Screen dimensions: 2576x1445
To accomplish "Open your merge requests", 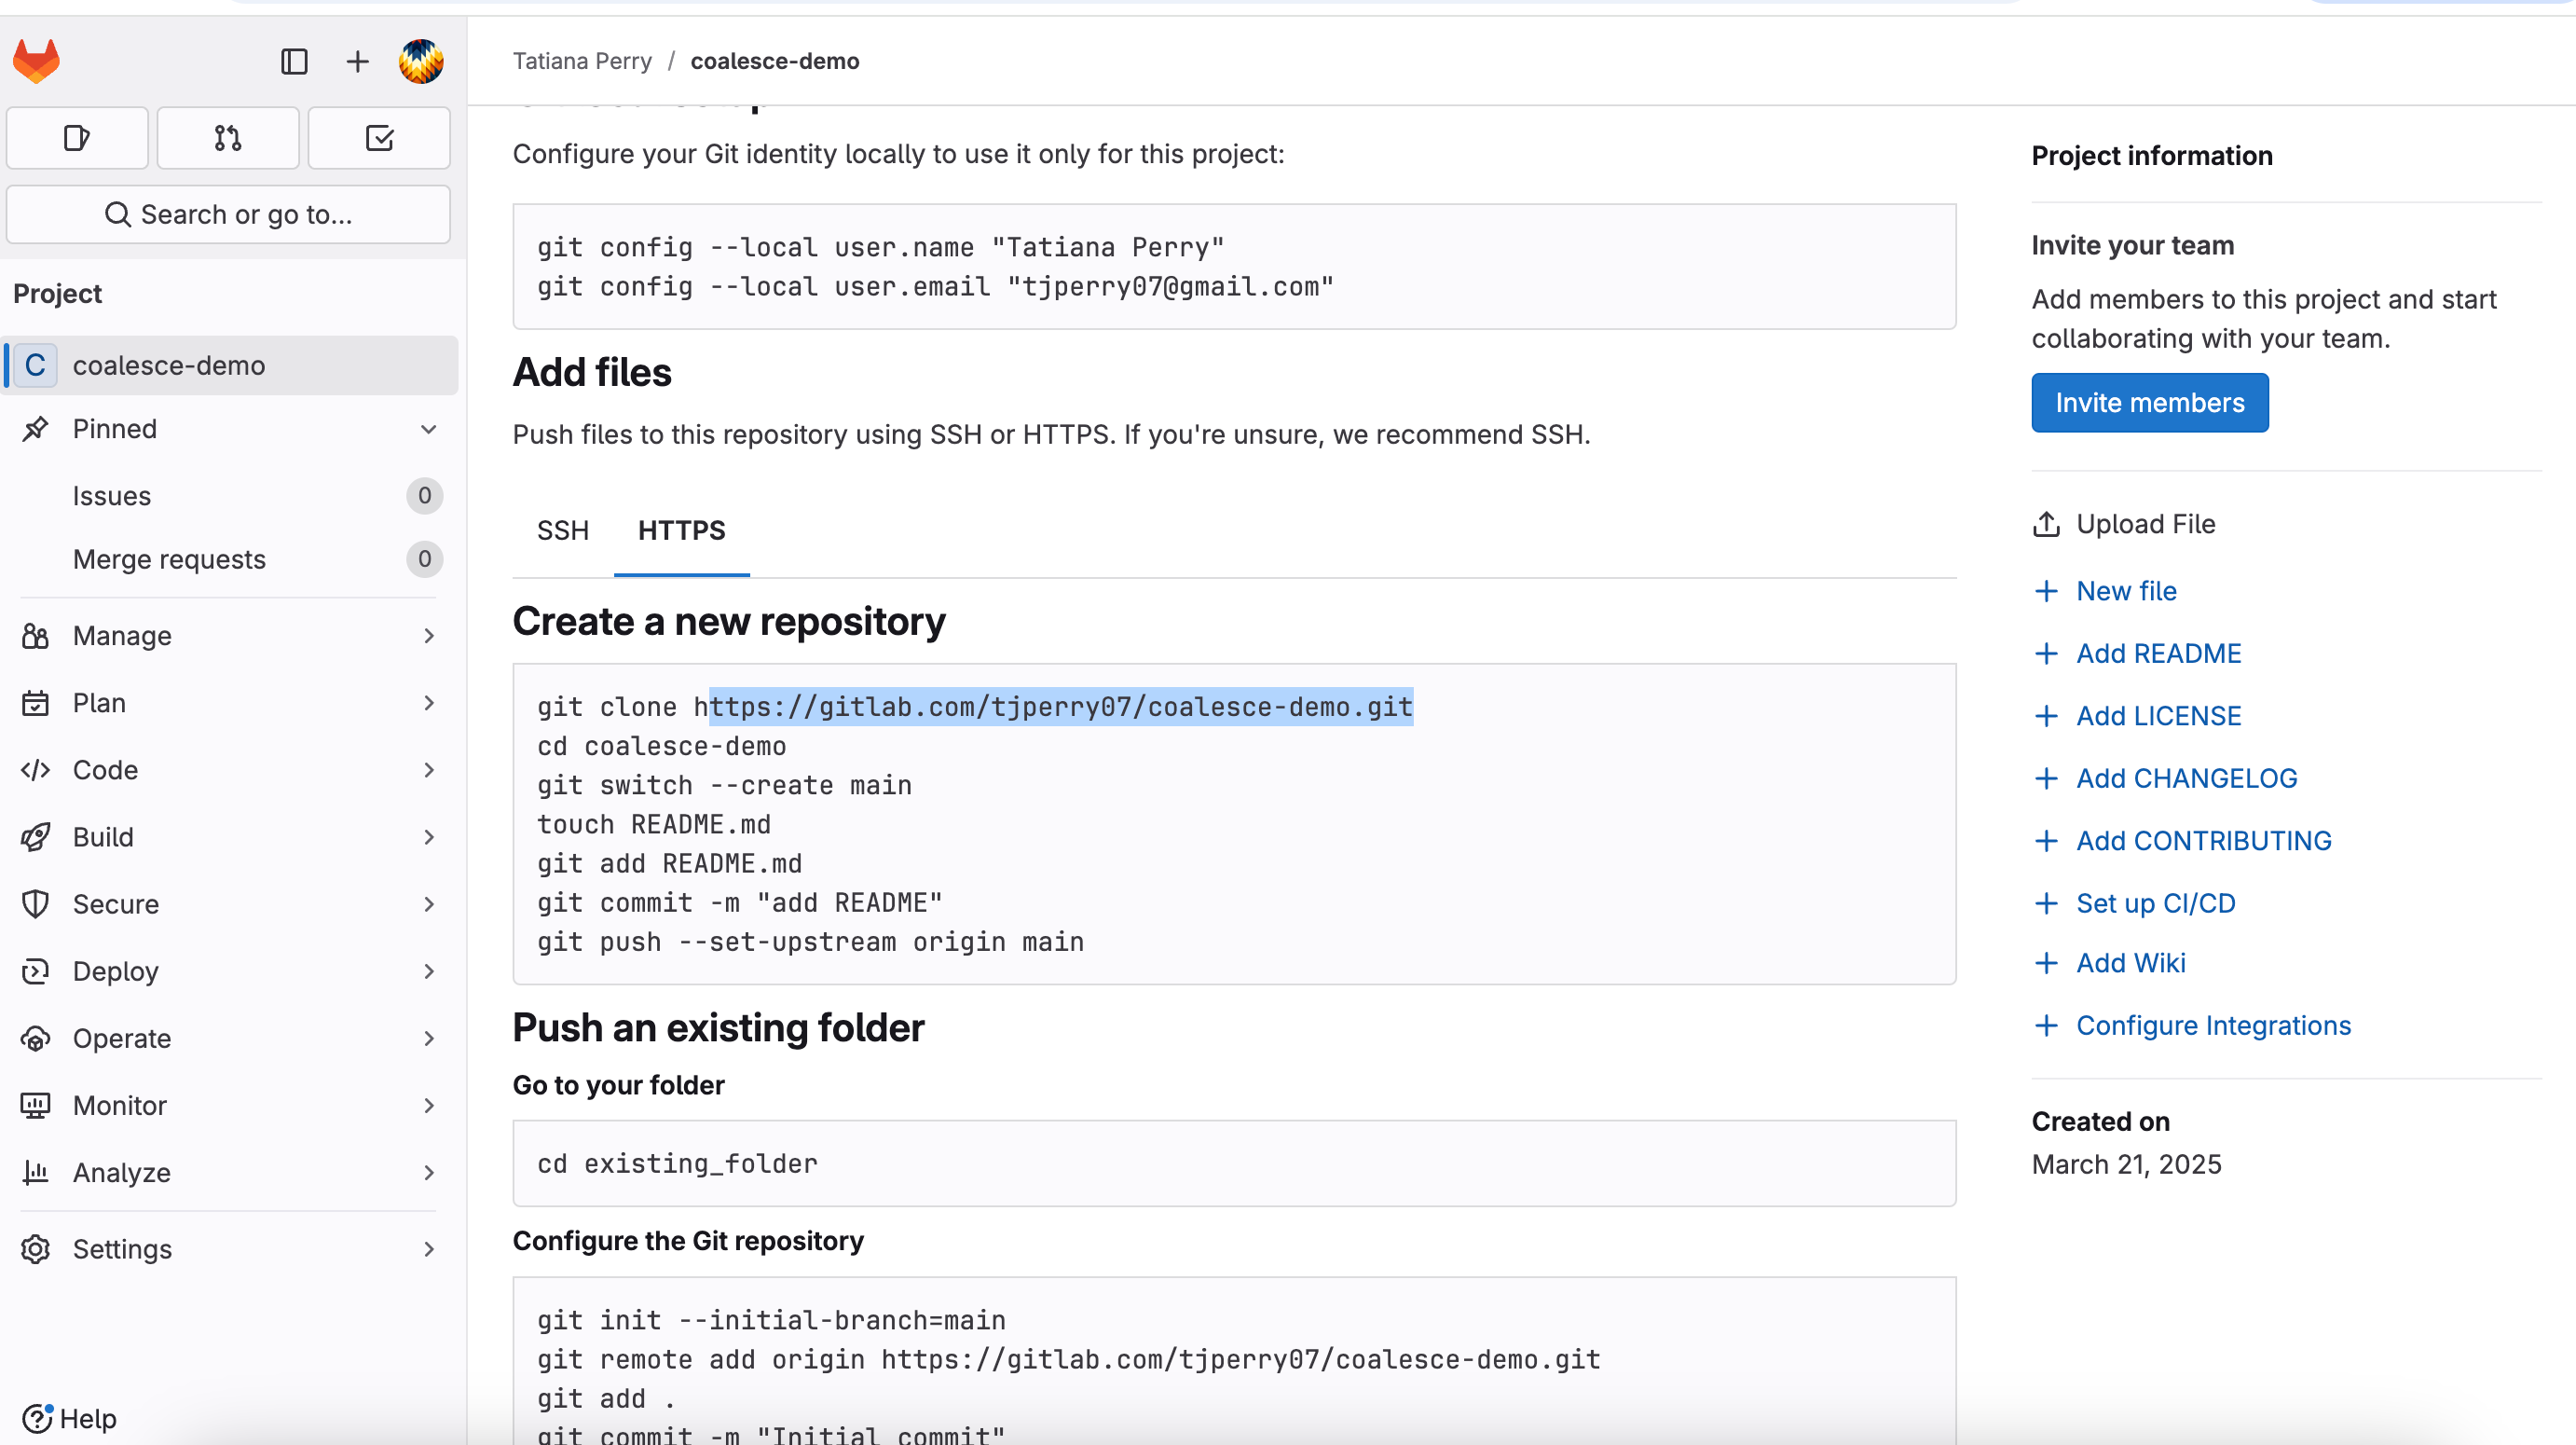I will point(227,137).
